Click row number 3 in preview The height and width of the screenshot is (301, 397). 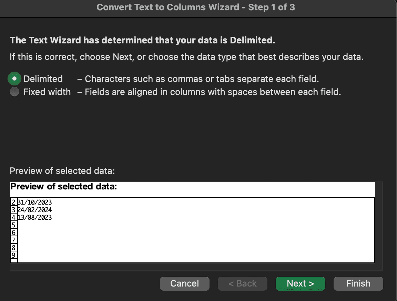(14, 210)
